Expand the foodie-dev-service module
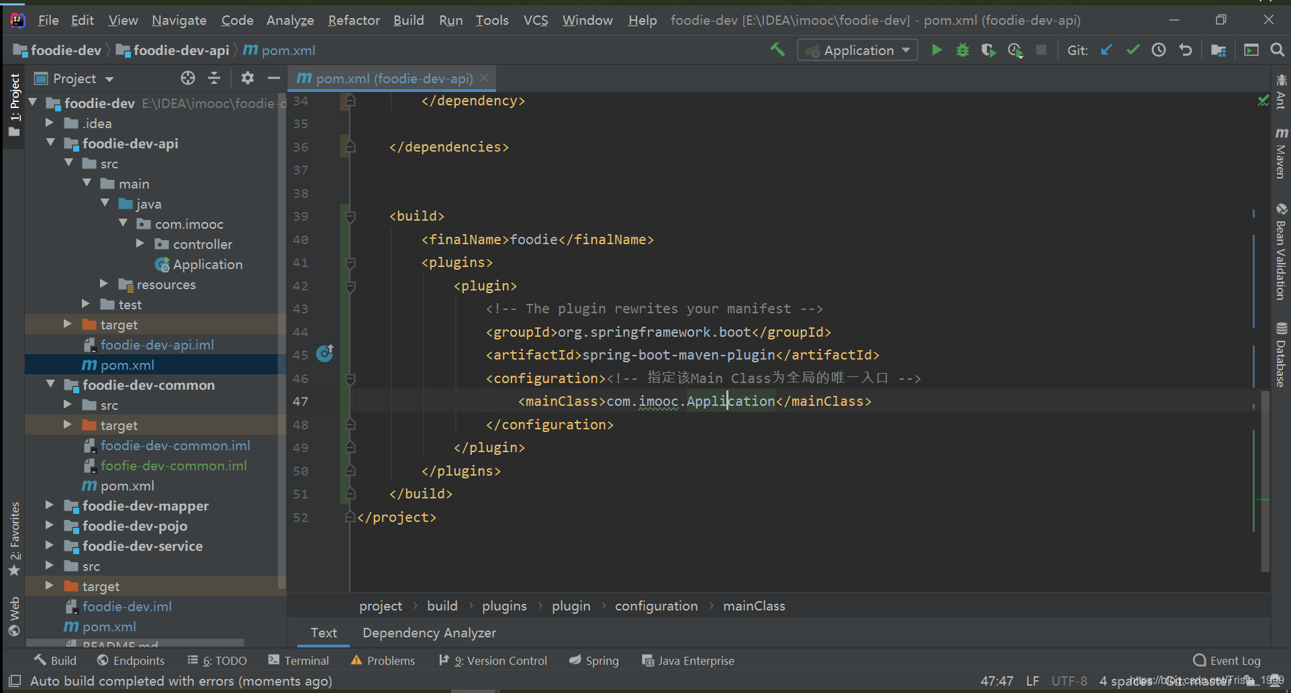Screen dimensions: 1291x693 point(49,545)
